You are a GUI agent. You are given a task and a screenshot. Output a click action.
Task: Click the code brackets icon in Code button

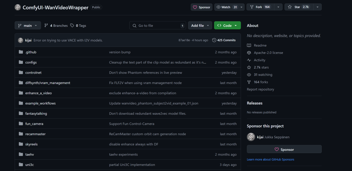tap(219, 26)
